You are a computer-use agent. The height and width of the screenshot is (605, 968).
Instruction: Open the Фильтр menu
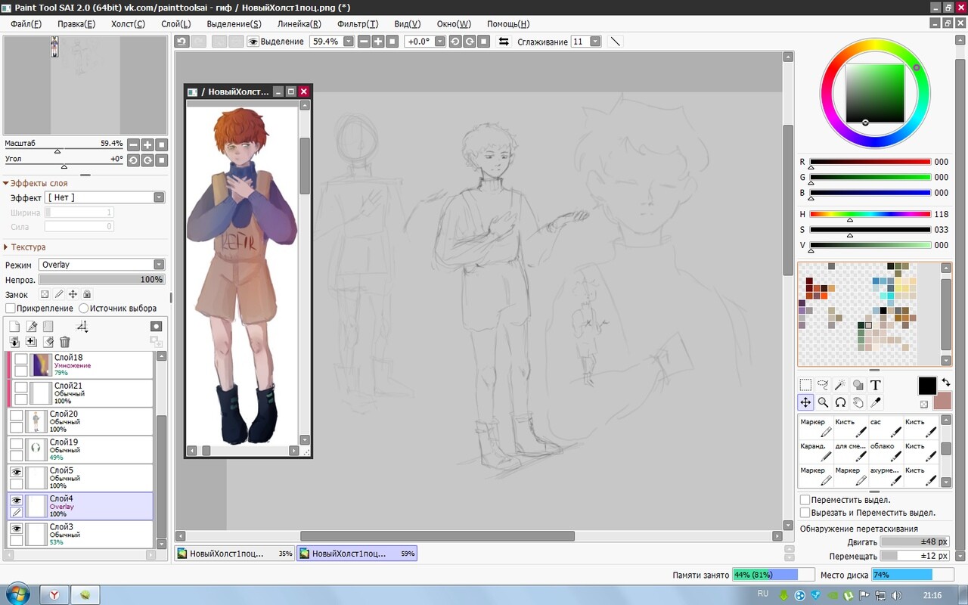(x=358, y=24)
